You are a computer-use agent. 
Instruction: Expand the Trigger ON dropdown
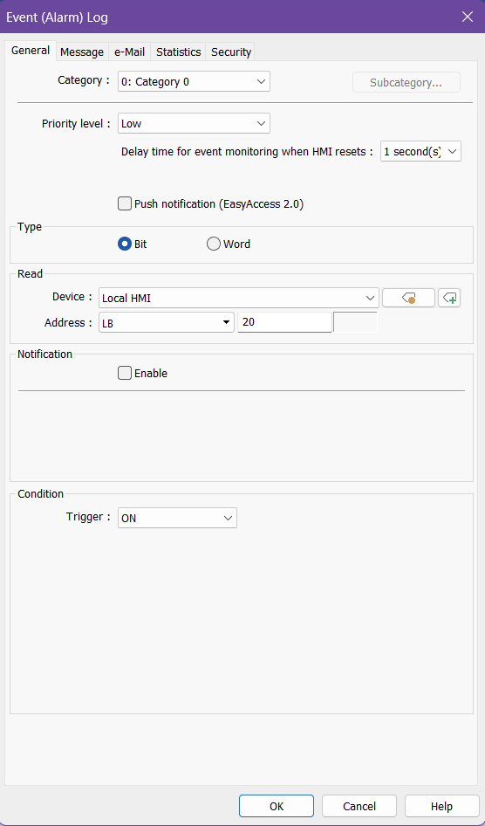pyautogui.click(x=177, y=518)
